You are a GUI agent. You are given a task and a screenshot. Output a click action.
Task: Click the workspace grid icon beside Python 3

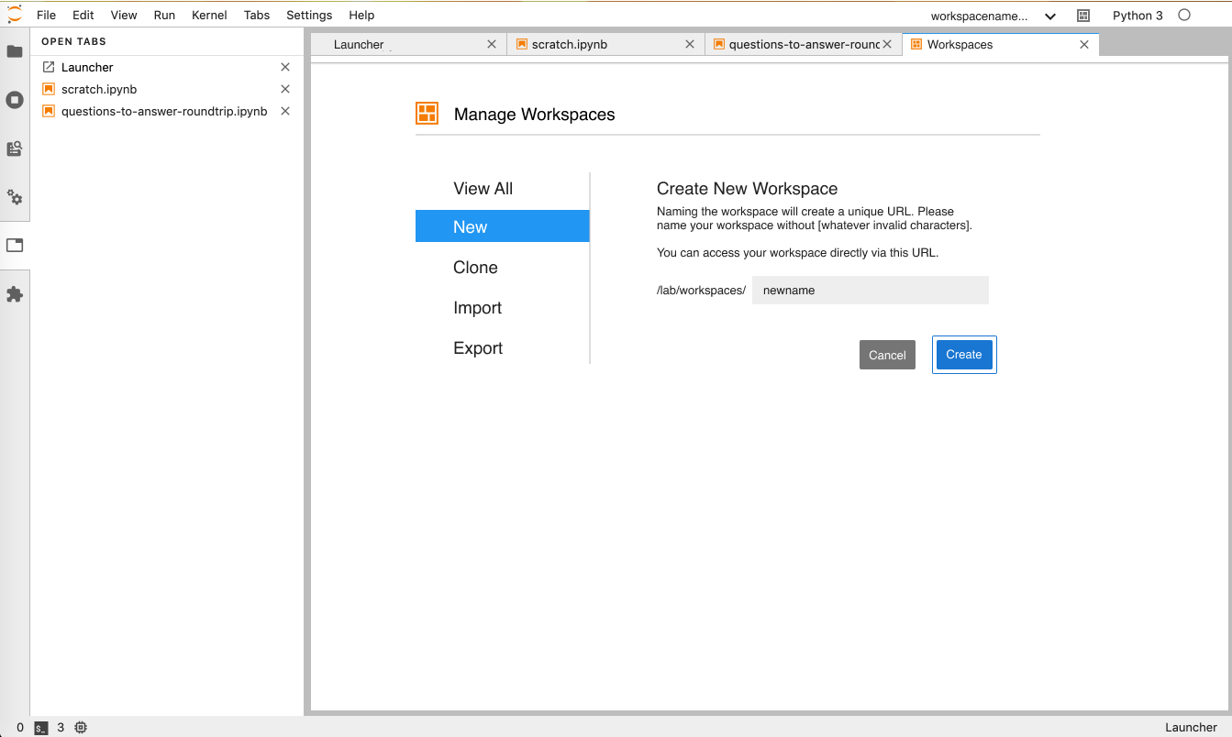1083,16
